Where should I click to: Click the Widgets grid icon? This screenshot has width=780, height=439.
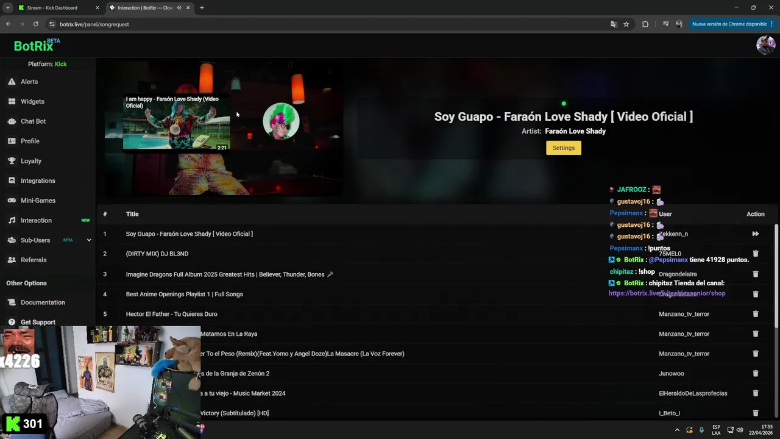tap(12, 101)
